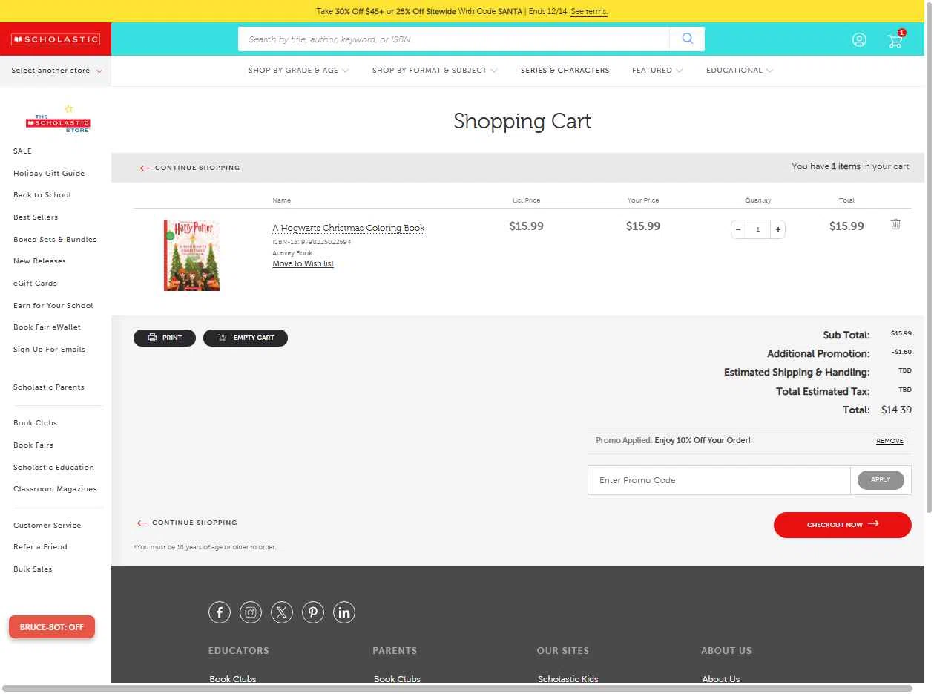Open Book Fair eWallet link

[x=47, y=327]
